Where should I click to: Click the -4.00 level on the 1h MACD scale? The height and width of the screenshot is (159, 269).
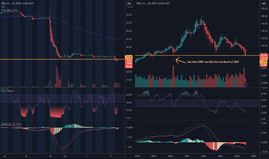coord(129,147)
